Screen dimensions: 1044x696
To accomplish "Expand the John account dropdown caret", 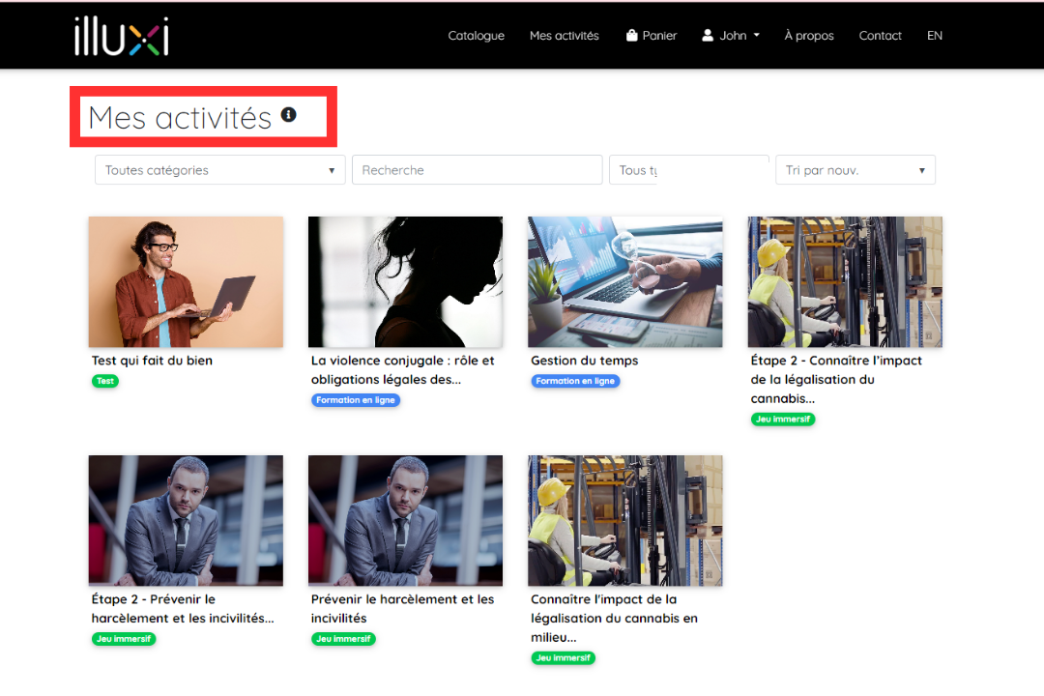I will coord(756,36).
